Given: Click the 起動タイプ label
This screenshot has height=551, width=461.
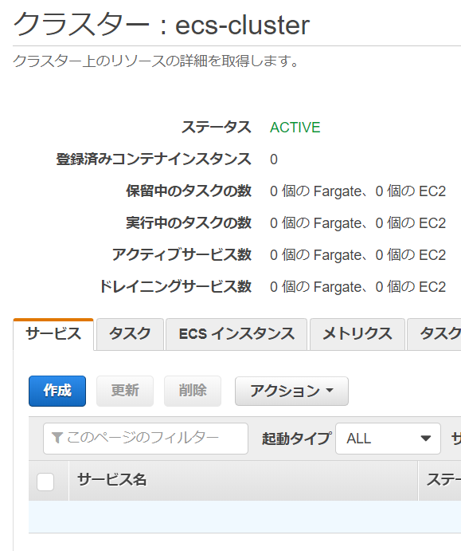Looking at the screenshot, I should [296, 439].
